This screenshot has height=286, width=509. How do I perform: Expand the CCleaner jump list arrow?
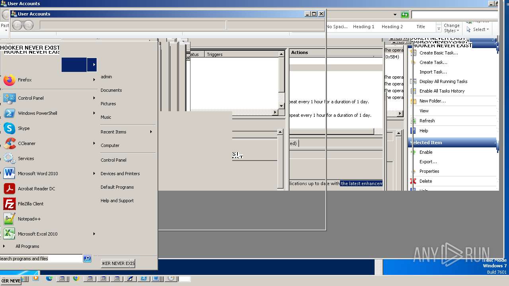tap(94, 143)
